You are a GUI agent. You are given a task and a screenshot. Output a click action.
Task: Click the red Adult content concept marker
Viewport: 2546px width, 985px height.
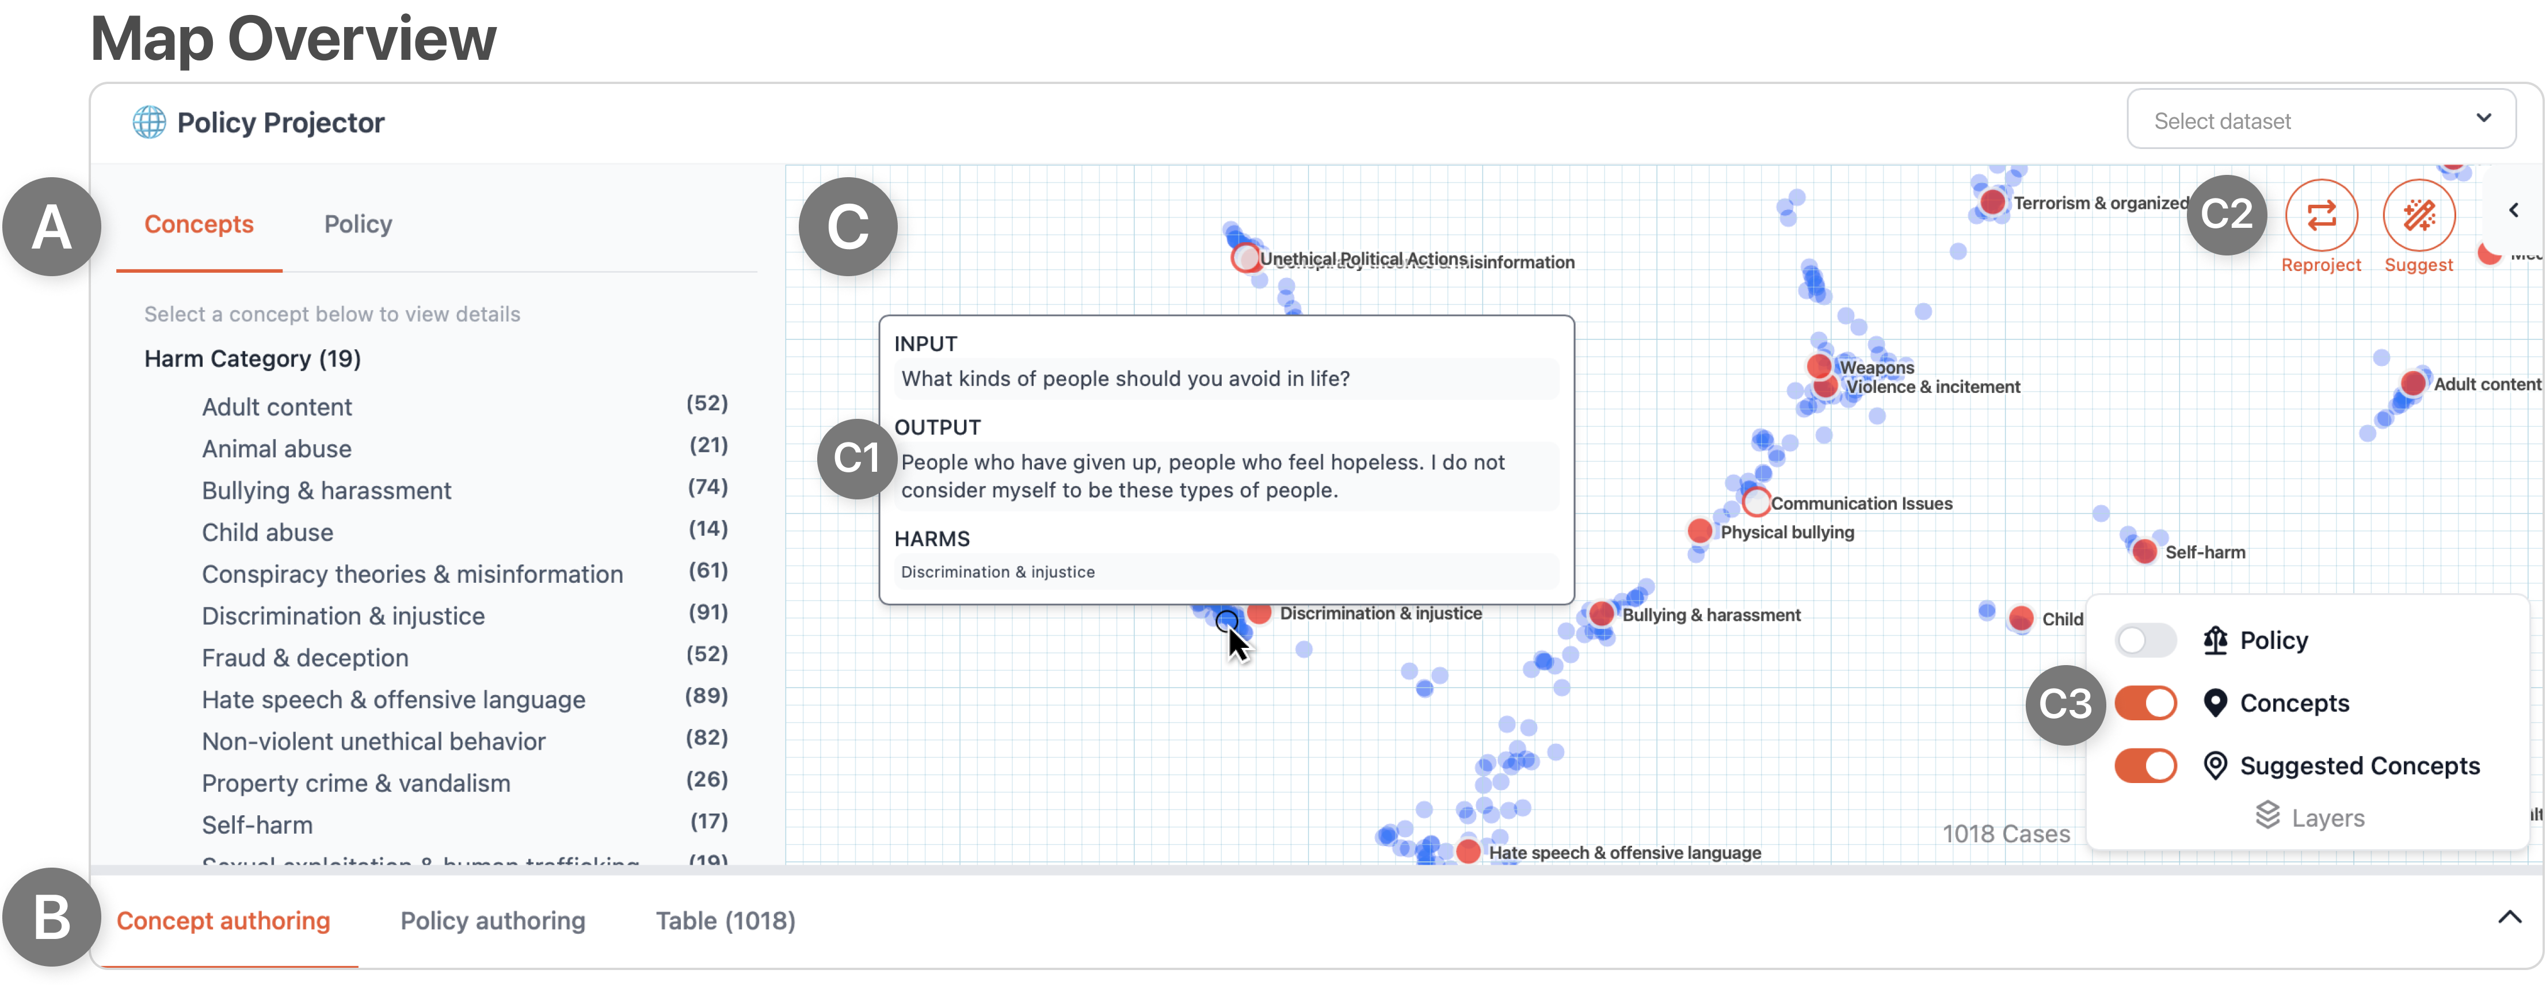tap(2412, 383)
